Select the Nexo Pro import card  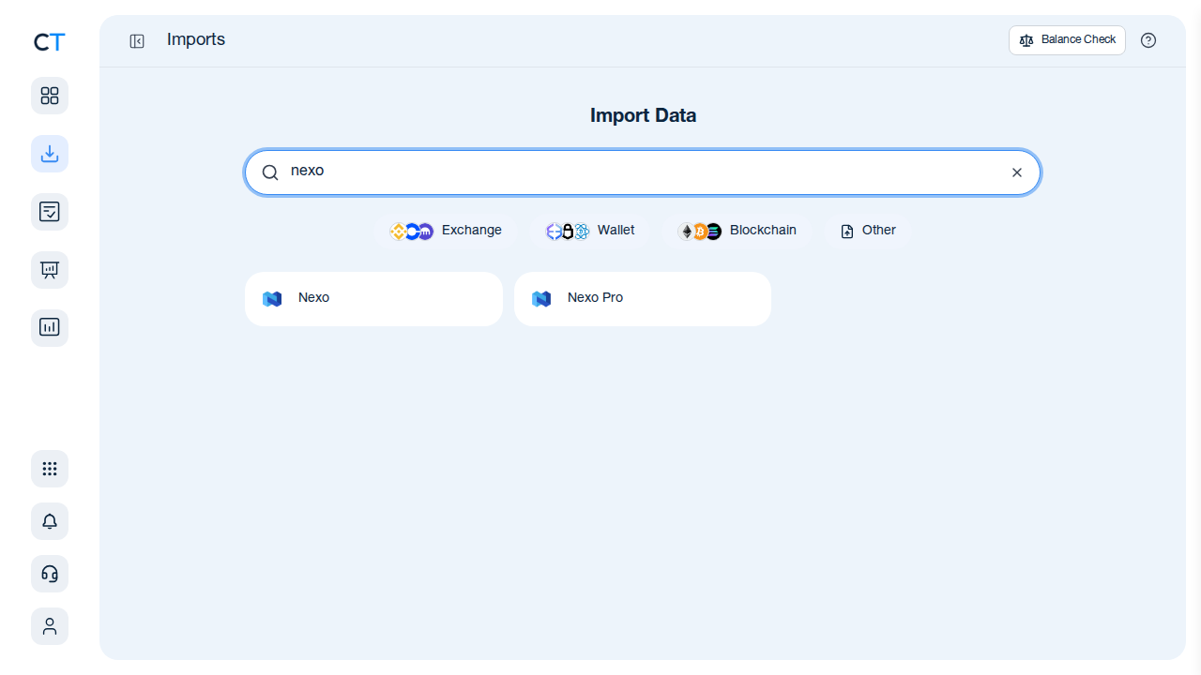pyautogui.click(x=643, y=299)
